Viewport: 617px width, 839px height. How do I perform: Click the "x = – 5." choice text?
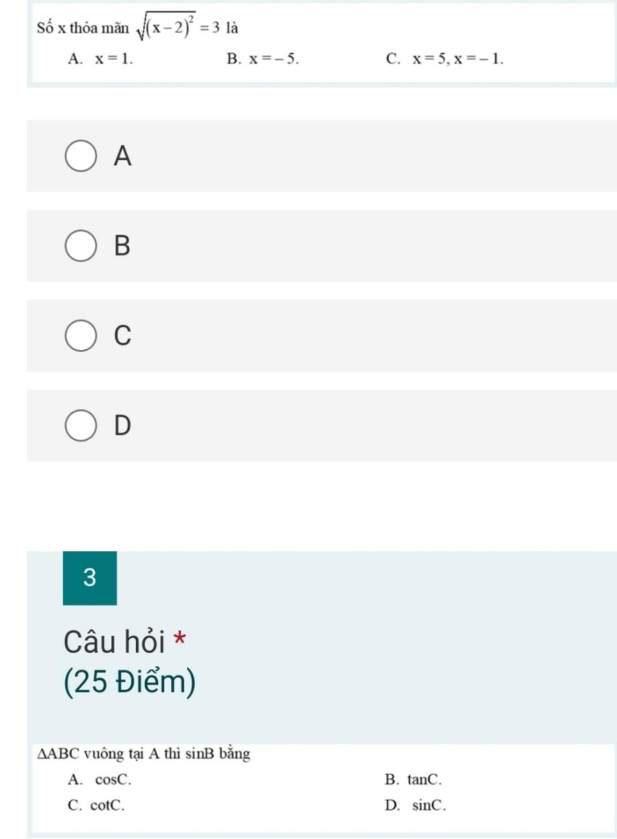pyautogui.click(x=274, y=59)
